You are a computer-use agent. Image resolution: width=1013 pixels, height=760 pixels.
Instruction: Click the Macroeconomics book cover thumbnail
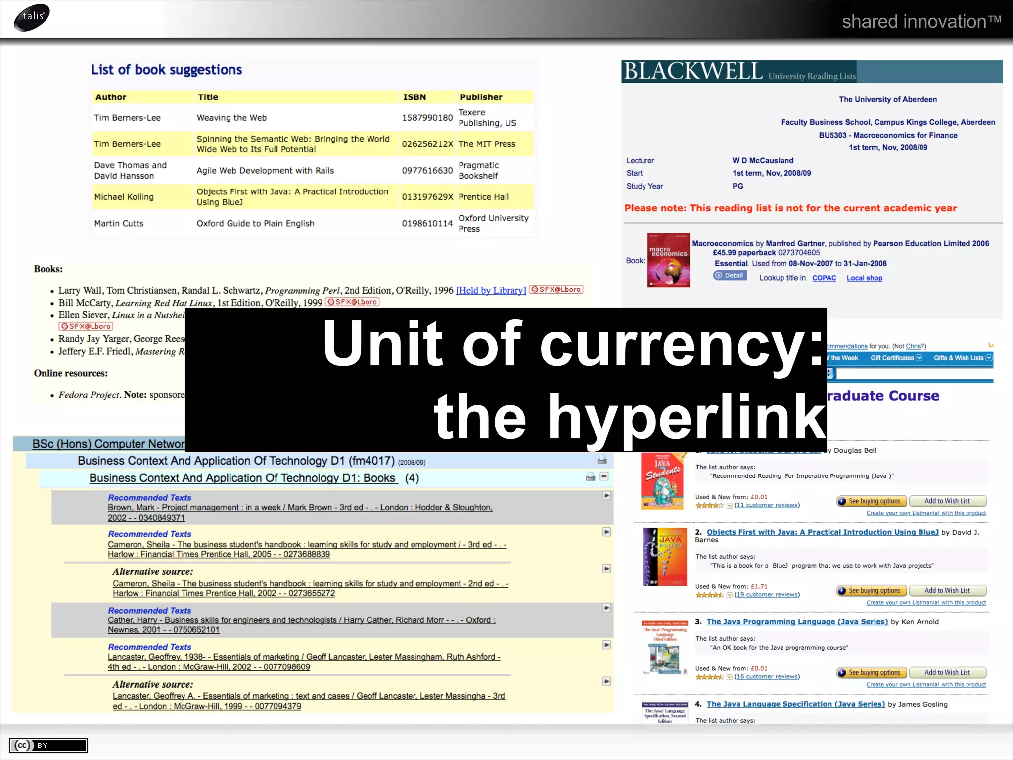coord(668,260)
